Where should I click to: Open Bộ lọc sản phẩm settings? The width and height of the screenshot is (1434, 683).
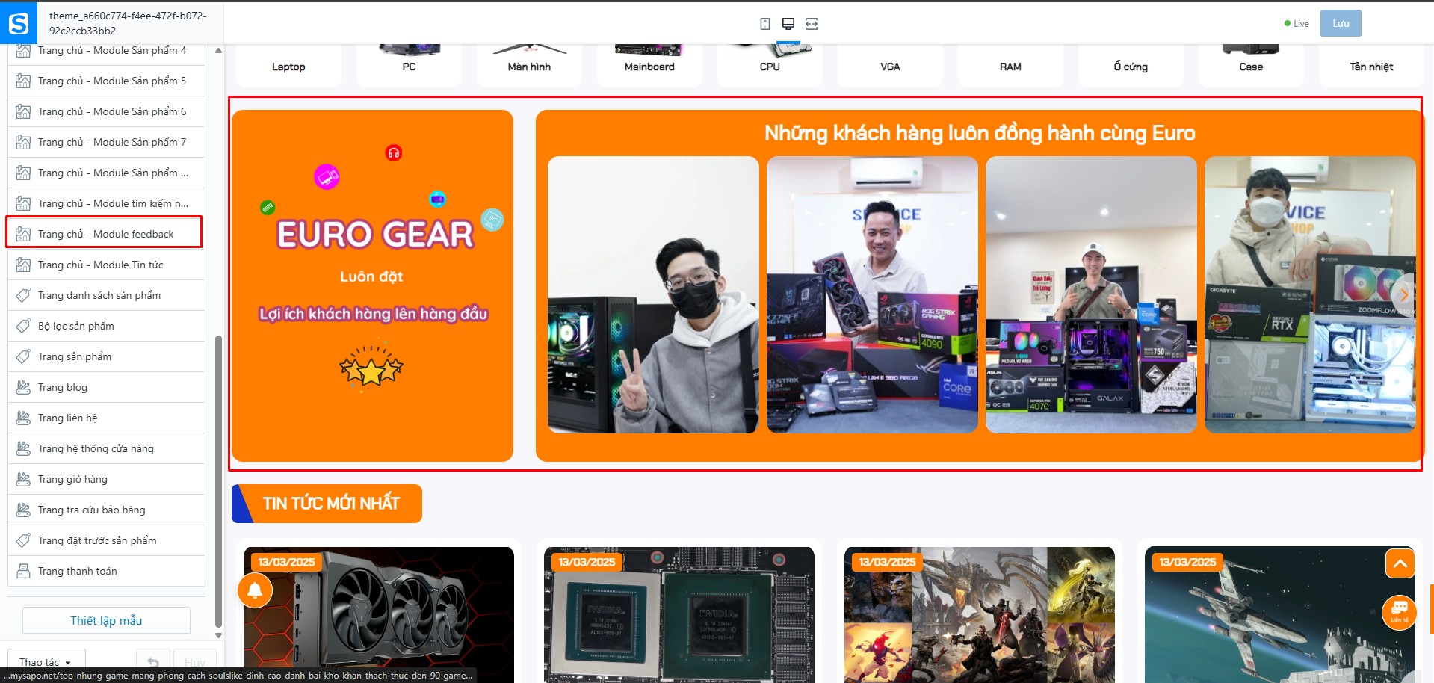106,326
